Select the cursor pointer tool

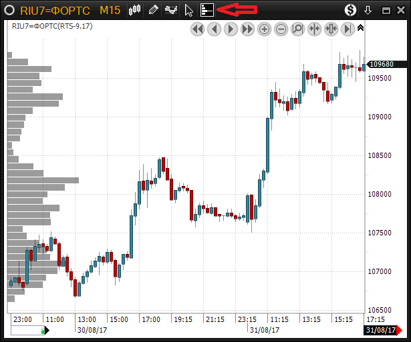click(189, 10)
